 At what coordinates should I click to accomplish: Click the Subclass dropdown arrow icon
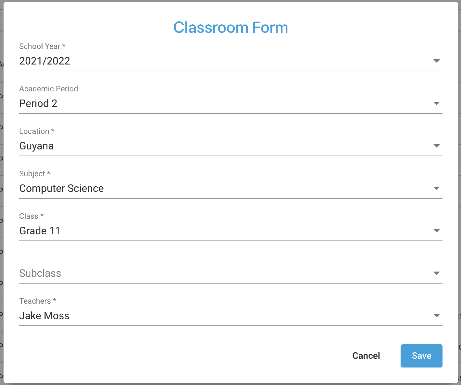[437, 273]
